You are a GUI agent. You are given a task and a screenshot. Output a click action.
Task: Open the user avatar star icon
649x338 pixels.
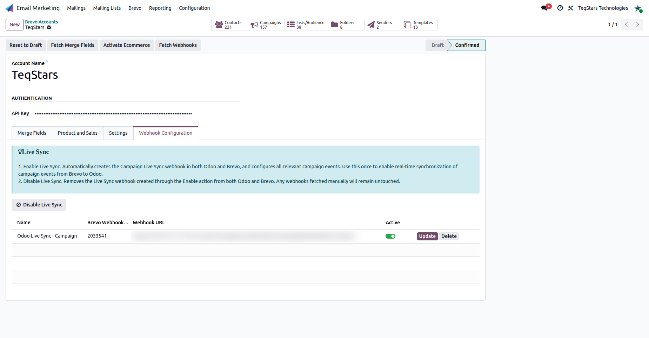[x=638, y=8]
